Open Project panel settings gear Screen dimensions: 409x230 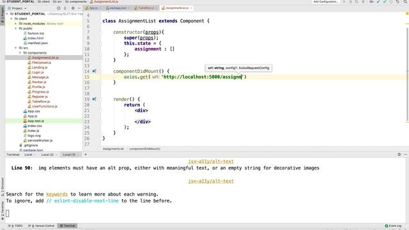[73, 8]
